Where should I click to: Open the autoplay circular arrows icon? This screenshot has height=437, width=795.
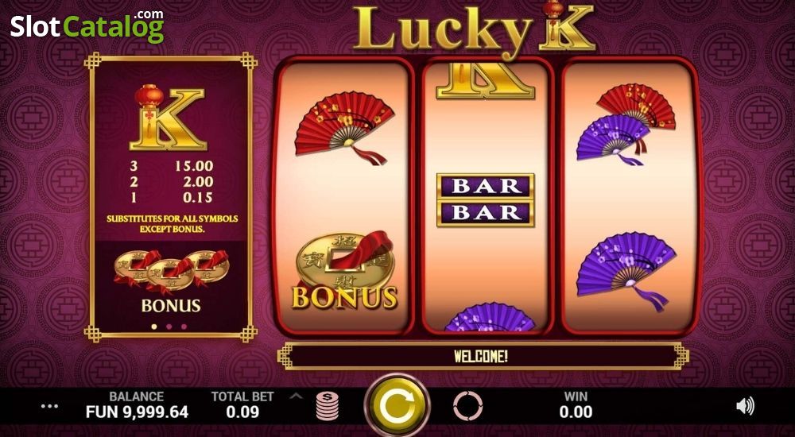(x=467, y=406)
